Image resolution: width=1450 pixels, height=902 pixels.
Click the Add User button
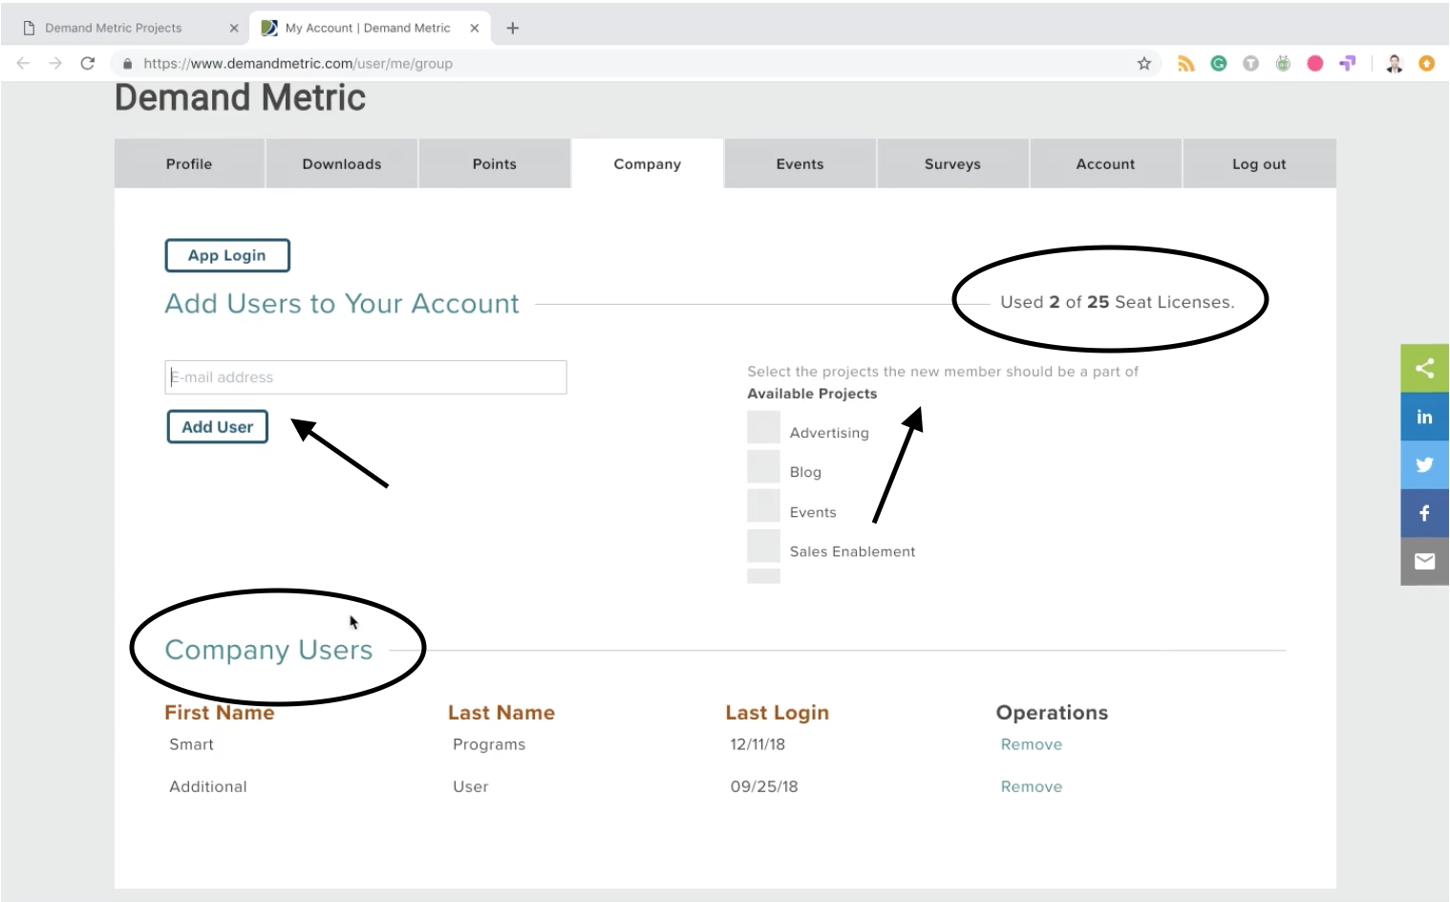(x=218, y=427)
